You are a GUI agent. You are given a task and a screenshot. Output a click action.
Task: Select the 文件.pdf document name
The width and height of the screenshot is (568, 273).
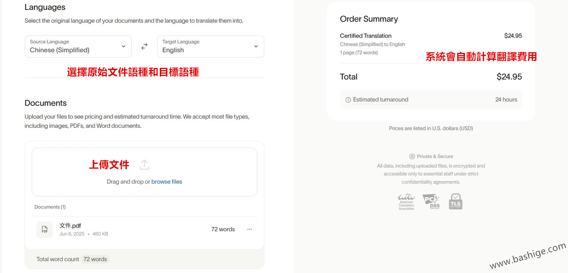click(70, 226)
